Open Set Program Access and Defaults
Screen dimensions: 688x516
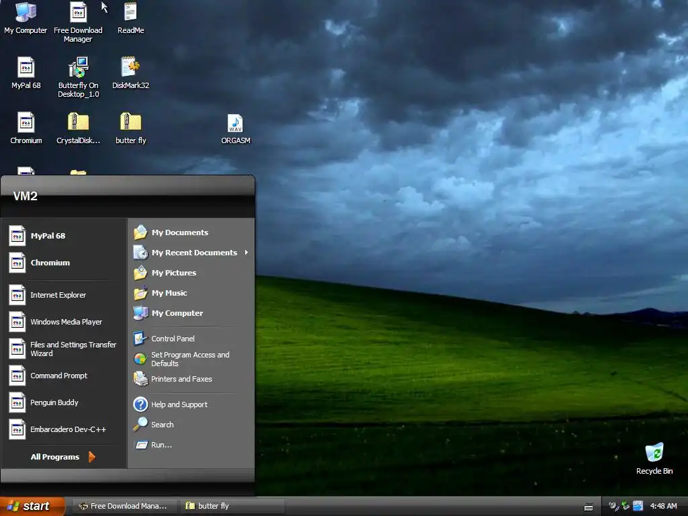[191, 359]
